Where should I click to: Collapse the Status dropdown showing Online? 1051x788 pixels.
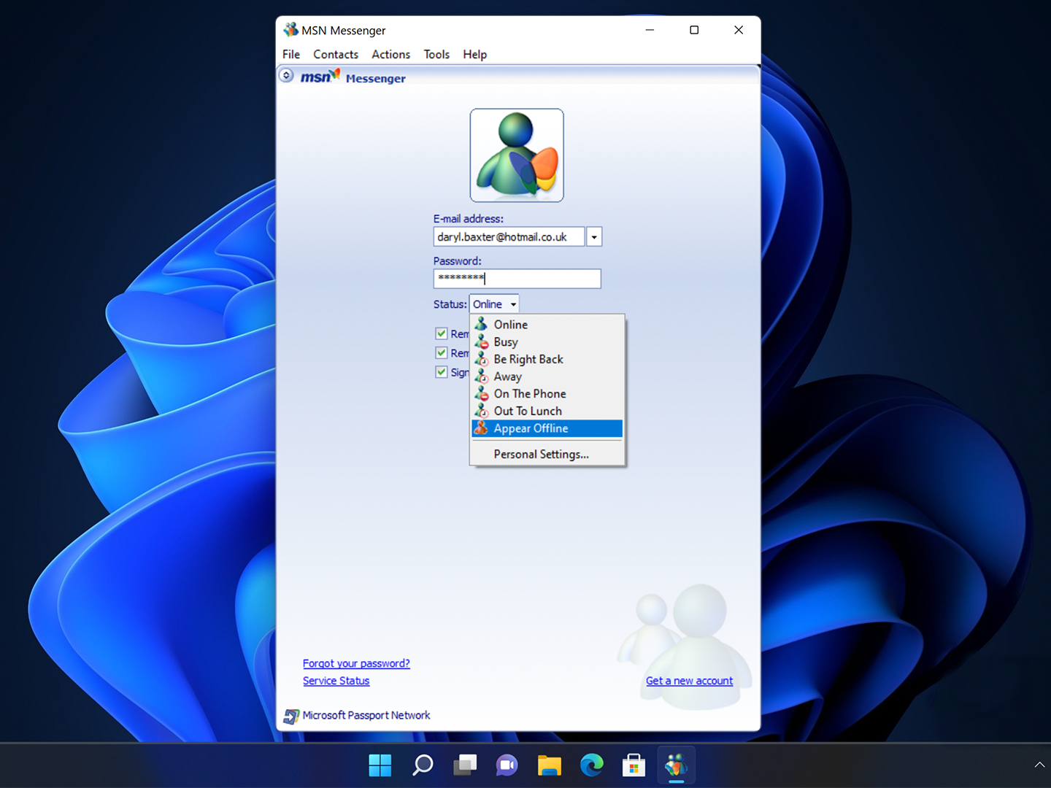[494, 304]
